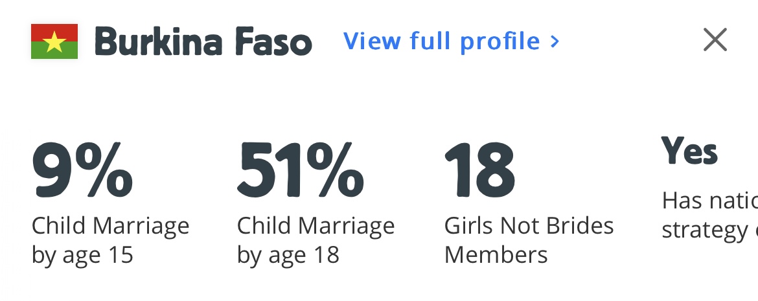Screen dimensions: 758x301
Task: Click the Has national strategy description text
Action: click(709, 216)
